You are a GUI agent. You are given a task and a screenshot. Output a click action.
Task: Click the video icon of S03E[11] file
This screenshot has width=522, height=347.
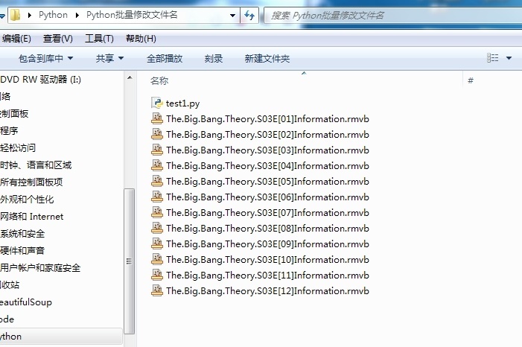pyautogui.click(x=157, y=275)
